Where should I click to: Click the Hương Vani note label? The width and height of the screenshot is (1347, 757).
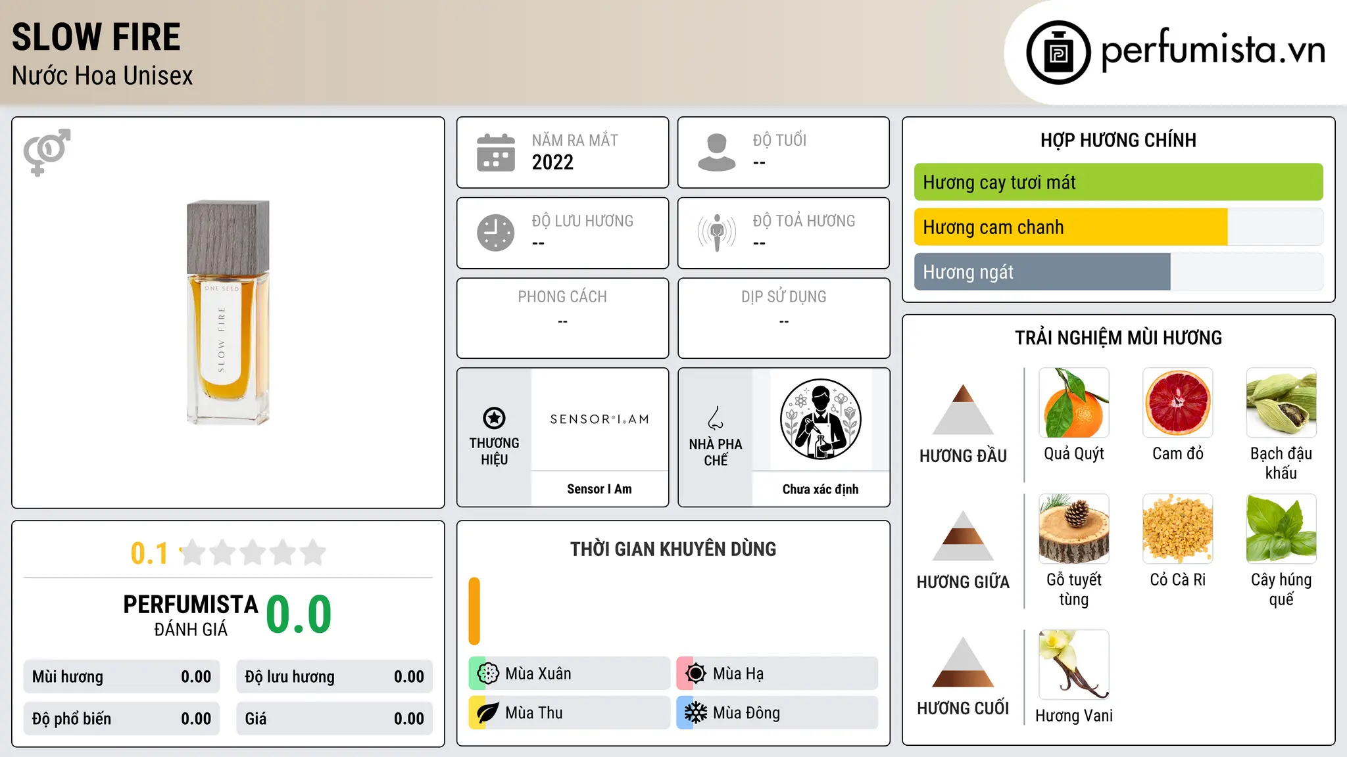[1074, 716]
